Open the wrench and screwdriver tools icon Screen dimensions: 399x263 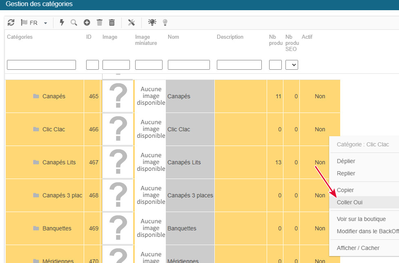click(x=131, y=23)
